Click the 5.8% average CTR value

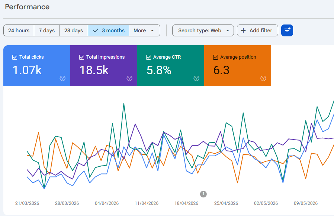coord(159,70)
